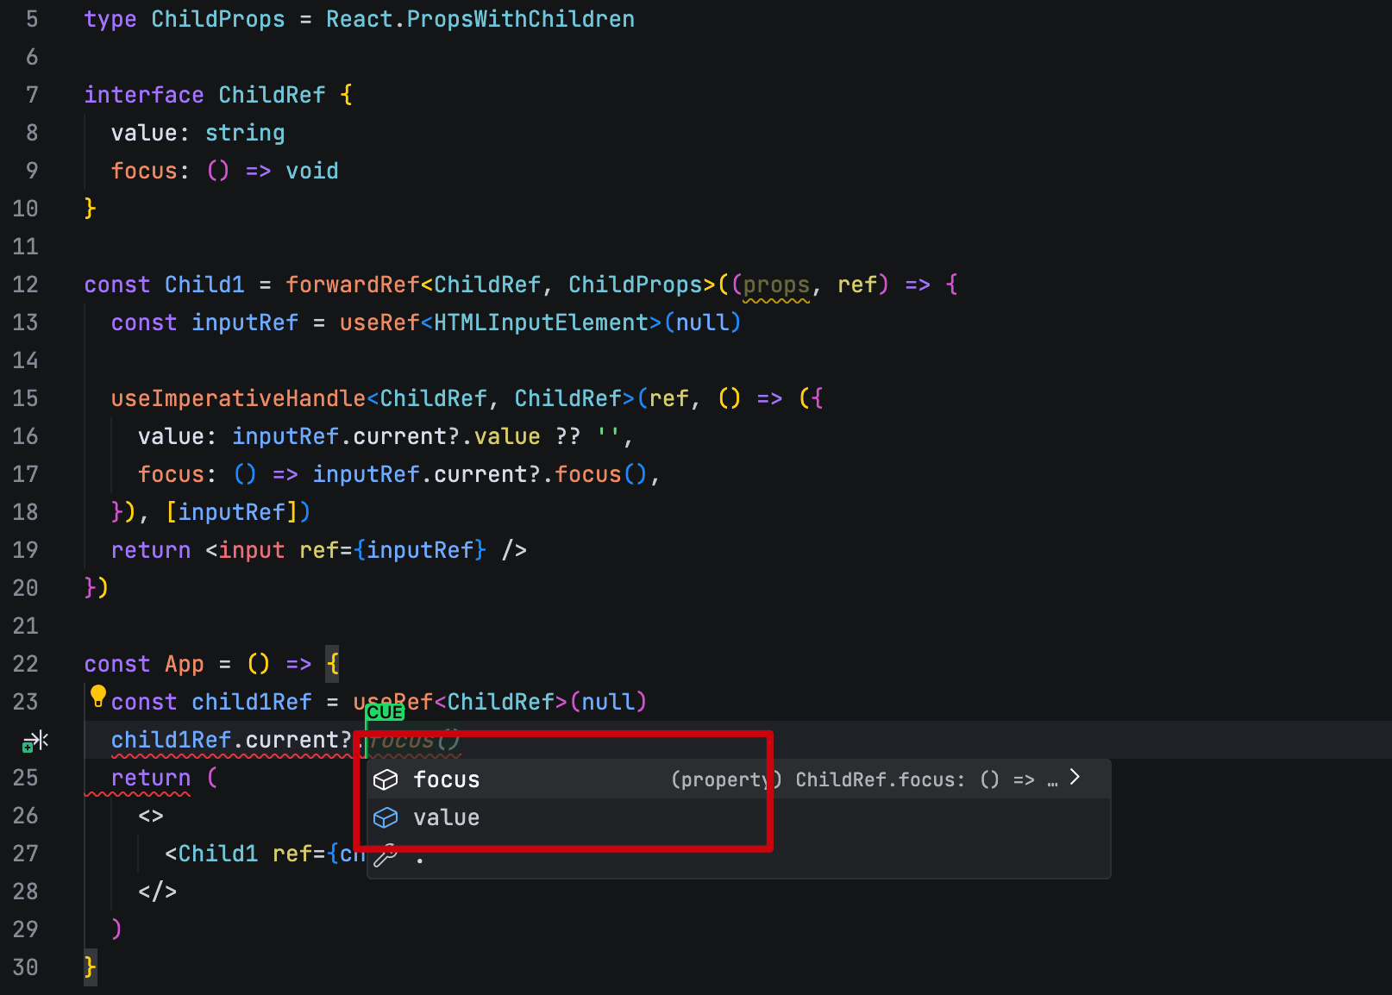Choose the "focus" autocomplete entry
This screenshot has width=1392, height=995.
tap(447, 779)
